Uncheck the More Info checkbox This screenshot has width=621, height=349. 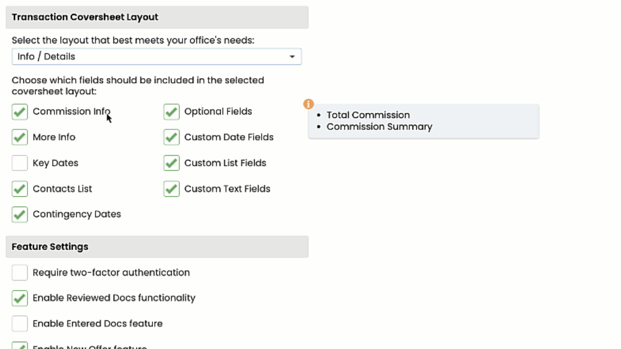pos(20,138)
